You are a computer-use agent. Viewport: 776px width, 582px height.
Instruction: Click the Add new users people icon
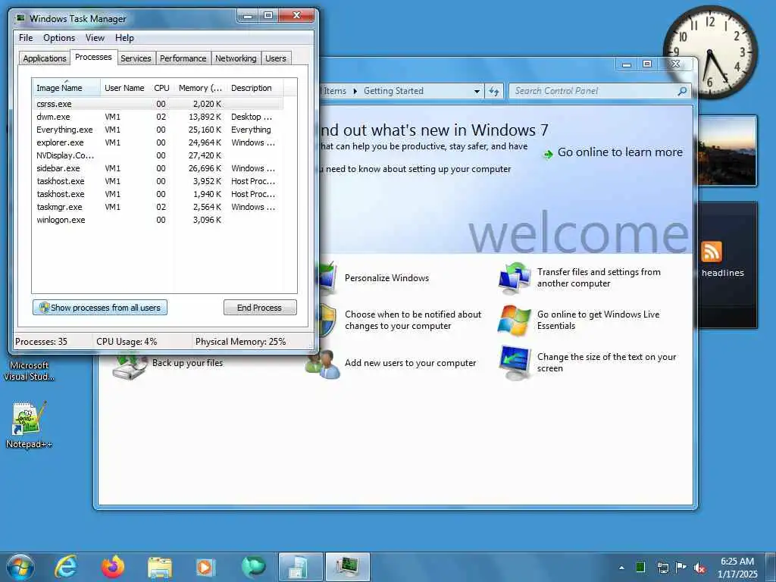(323, 365)
